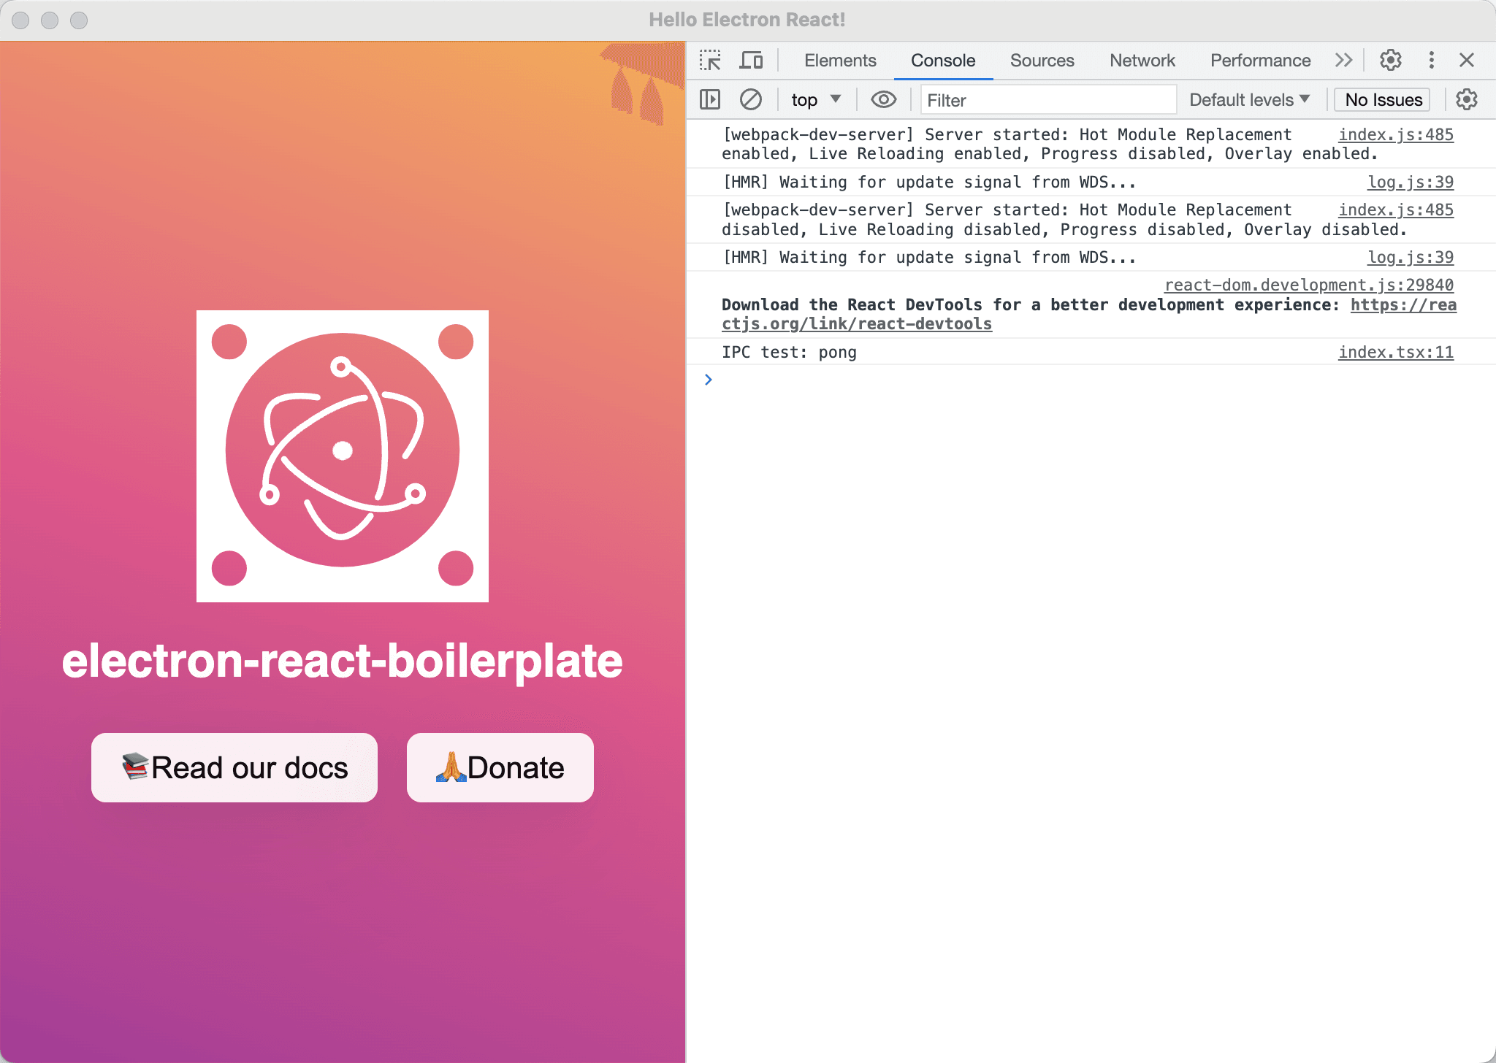Screen dimensions: 1496x1063
Task: Open DevTools settings gear
Action: tap(1390, 60)
